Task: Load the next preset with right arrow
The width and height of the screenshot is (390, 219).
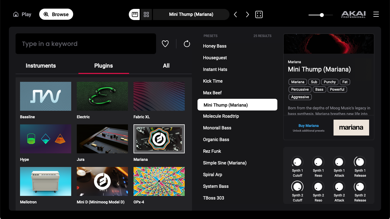Action: pyautogui.click(x=247, y=14)
